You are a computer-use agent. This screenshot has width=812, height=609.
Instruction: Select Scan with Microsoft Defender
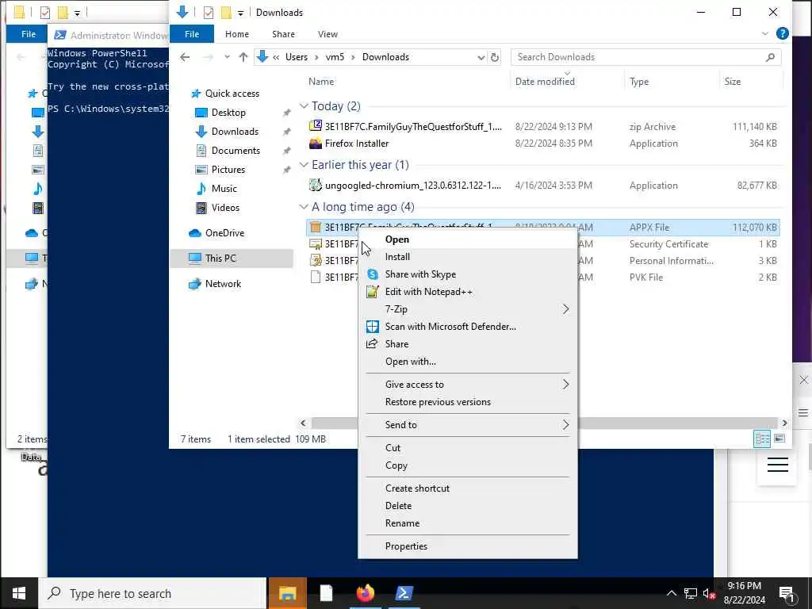450,327
